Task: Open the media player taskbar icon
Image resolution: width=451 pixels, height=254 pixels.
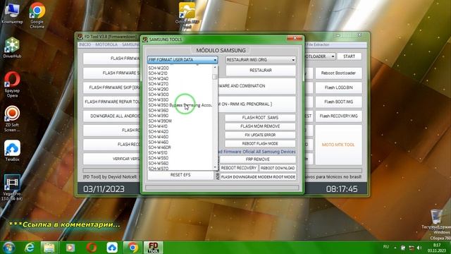Action: (70, 248)
